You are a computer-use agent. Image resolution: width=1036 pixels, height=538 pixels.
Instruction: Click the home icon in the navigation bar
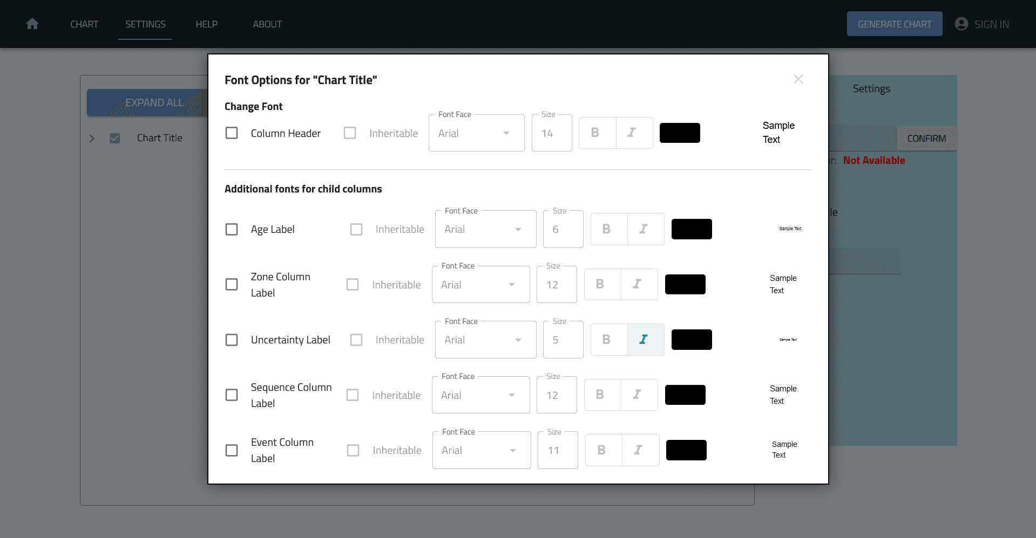pos(32,24)
